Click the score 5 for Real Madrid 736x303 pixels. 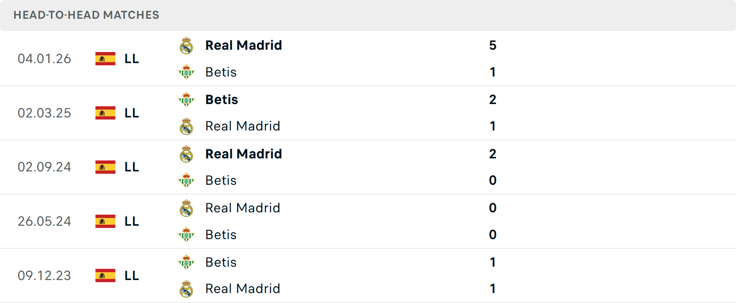tap(494, 45)
